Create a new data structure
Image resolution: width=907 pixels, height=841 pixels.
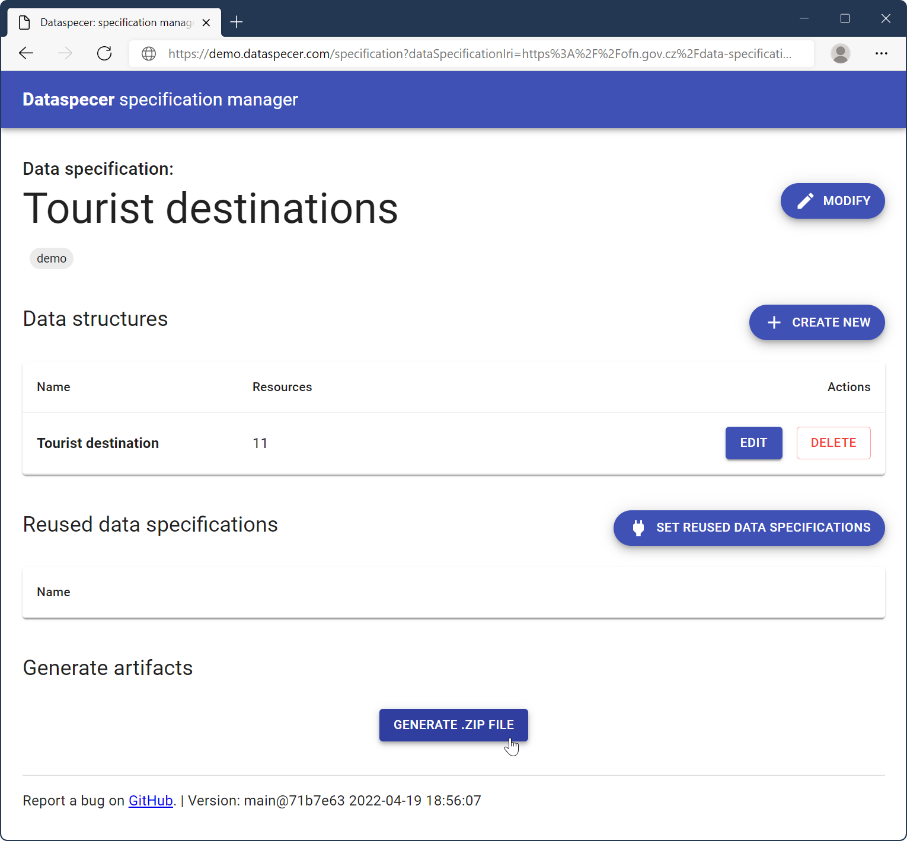(x=817, y=322)
